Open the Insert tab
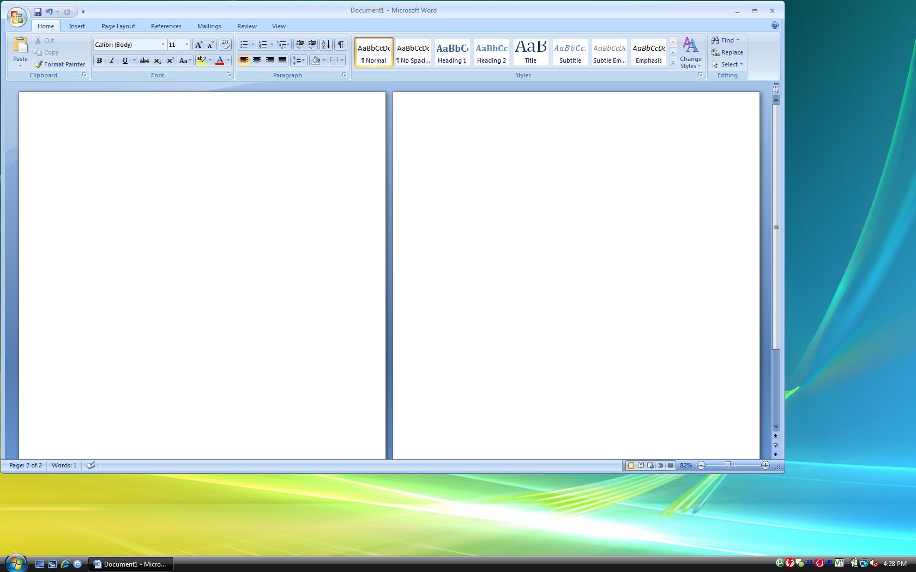 77,26
